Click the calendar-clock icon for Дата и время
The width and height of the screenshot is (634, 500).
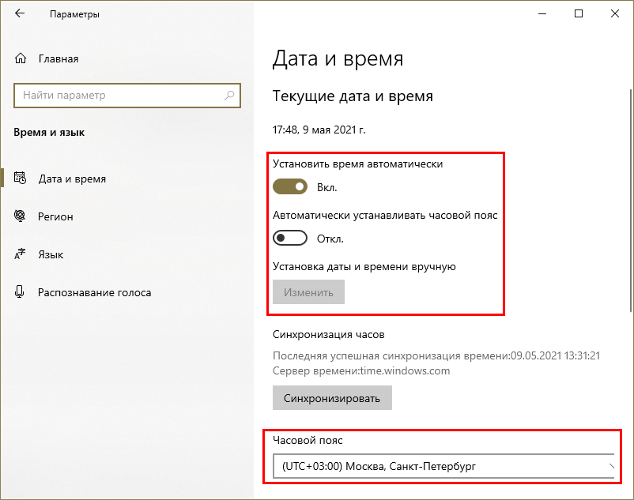[x=21, y=179]
